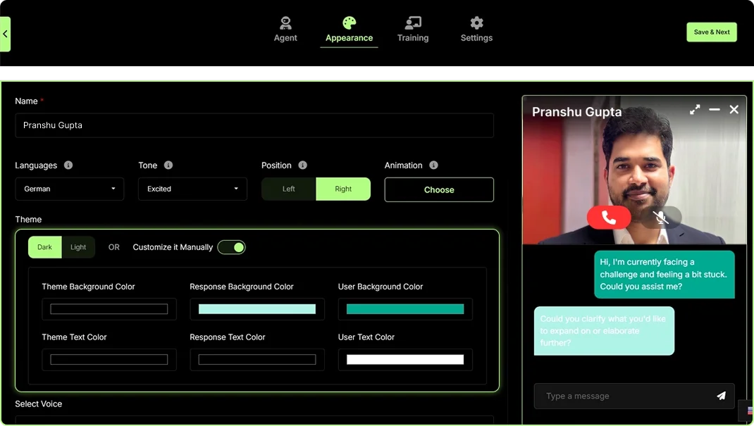Viewport: 754px width, 426px height.
Task: Set position to Left
Action: coord(288,189)
